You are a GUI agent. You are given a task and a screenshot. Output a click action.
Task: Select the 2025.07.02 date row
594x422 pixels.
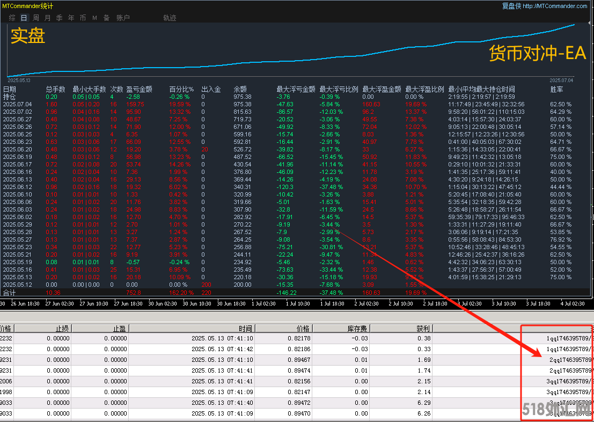[17, 112]
